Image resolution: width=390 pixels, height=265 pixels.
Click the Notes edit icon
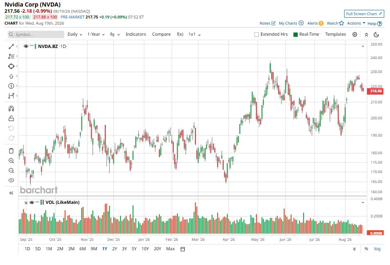coord(273,23)
